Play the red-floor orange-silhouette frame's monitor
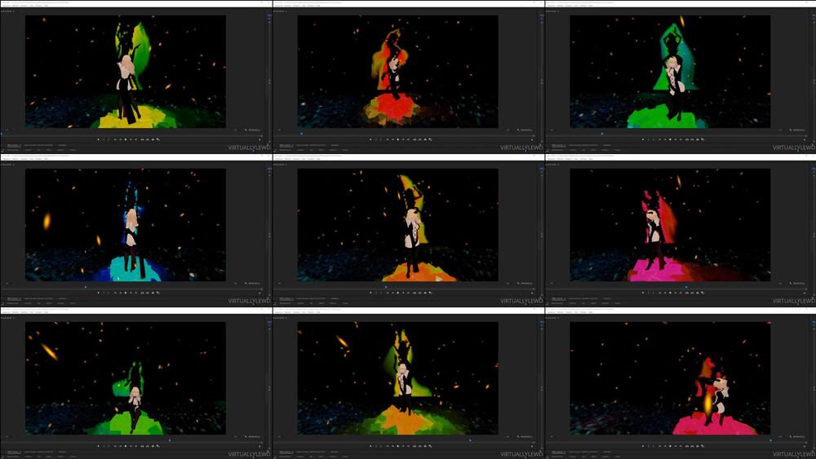The height and width of the screenshot is (459, 816). point(397,139)
